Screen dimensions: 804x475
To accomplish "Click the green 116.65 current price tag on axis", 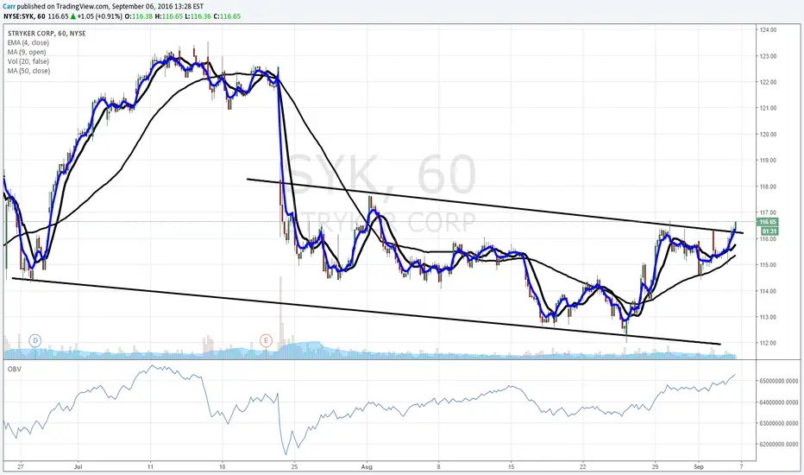I will pyautogui.click(x=768, y=222).
